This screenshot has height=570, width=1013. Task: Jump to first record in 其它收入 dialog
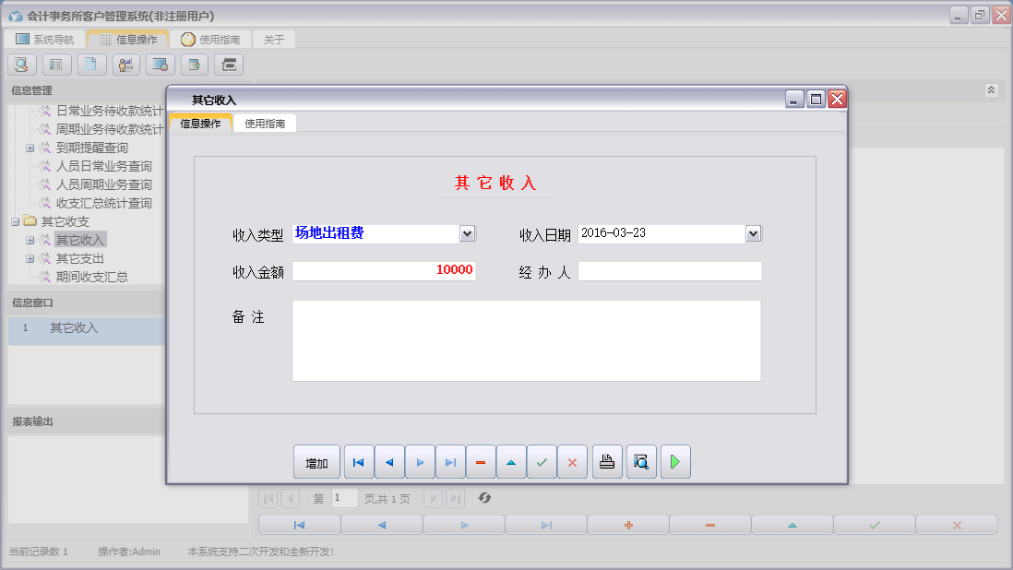pyautogui.click(x=359, y=462)
